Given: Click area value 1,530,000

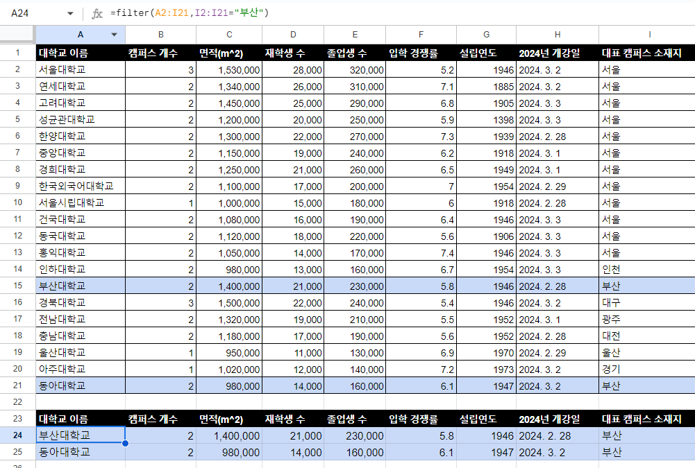Looking at the screenshot, I should (x=229, y=70).
